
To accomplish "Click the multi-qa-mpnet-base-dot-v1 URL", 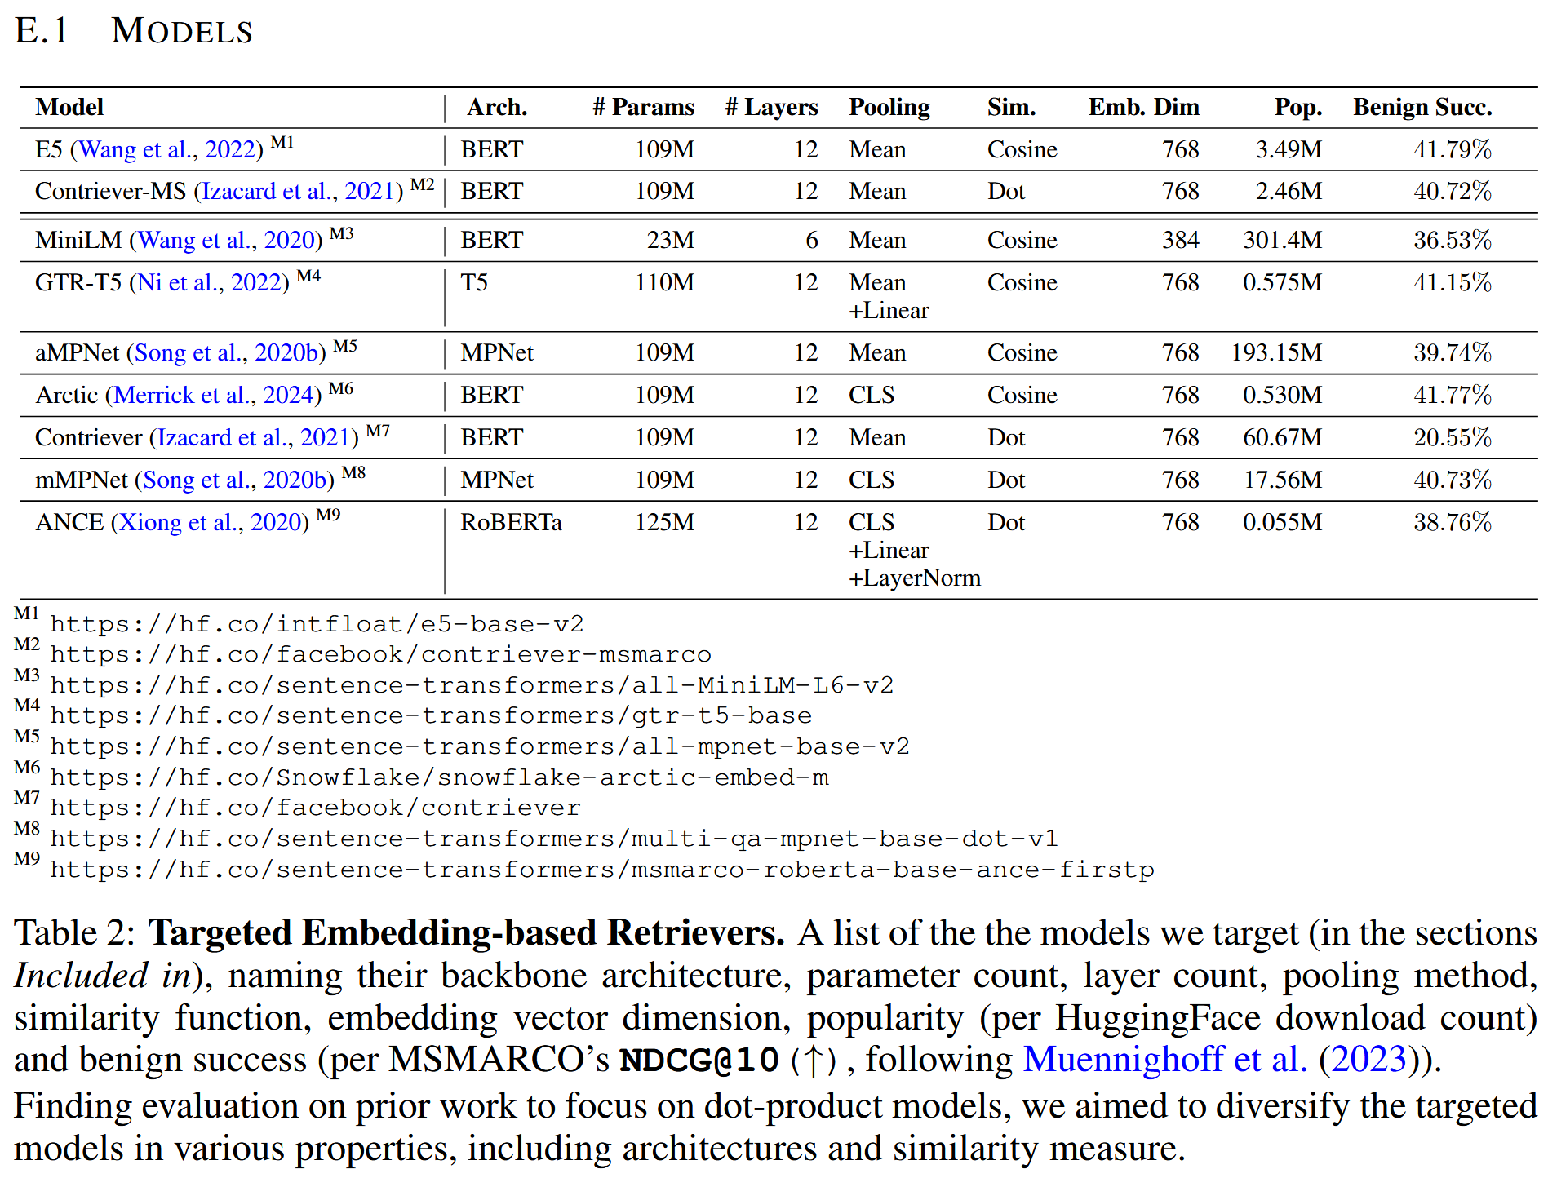I will click(x=554, y=839).
